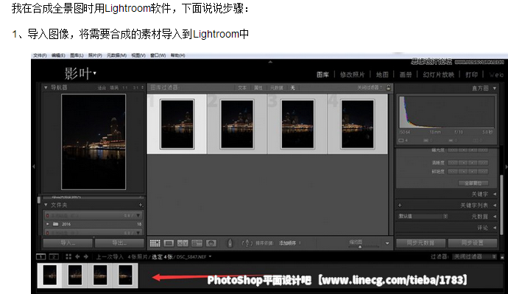Select 属性 Attribute library filter
Image resolution: width=508 pixels, height=294 pixels.
(x=258, y=88)
